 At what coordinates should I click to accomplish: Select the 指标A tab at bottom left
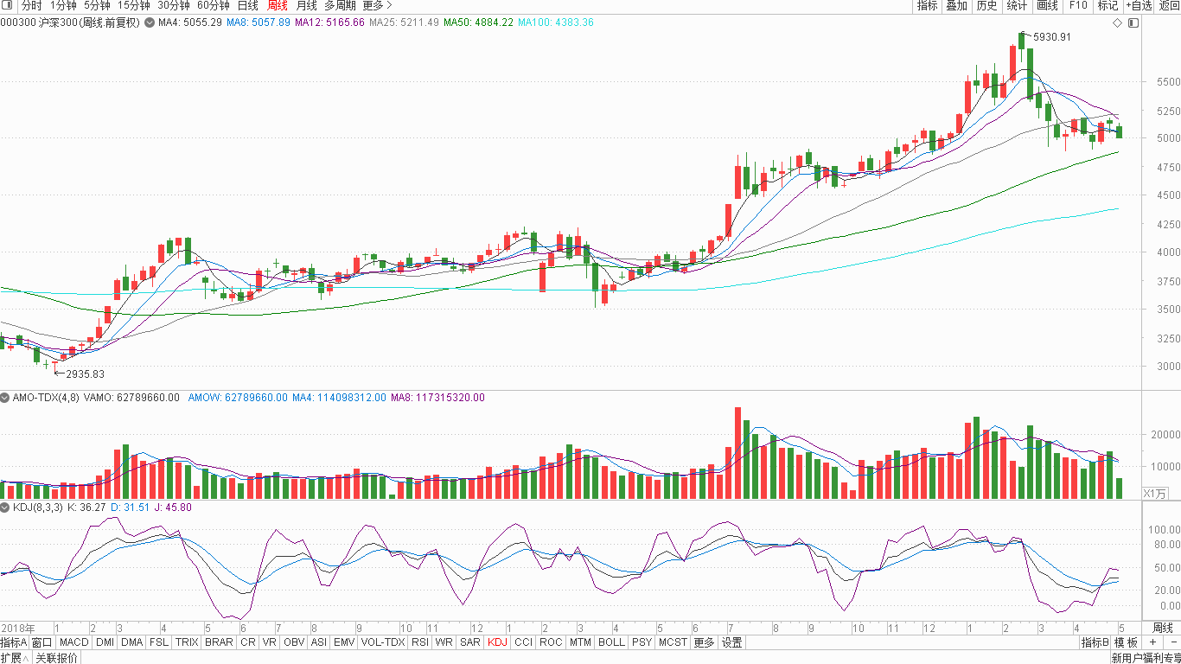14,642
